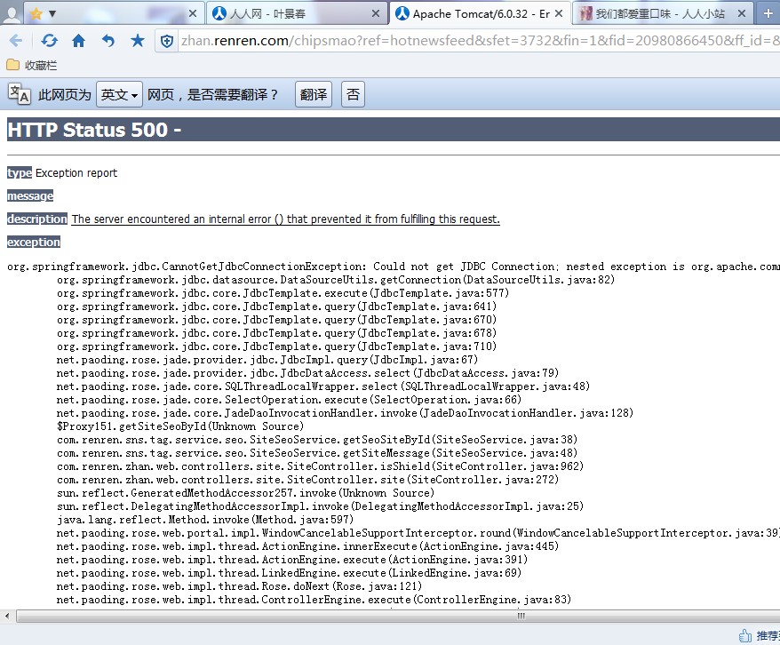This screenshot has width=780, height=645.
Task: Close the first blurred browser tab
Action: [x=193, y=14]
